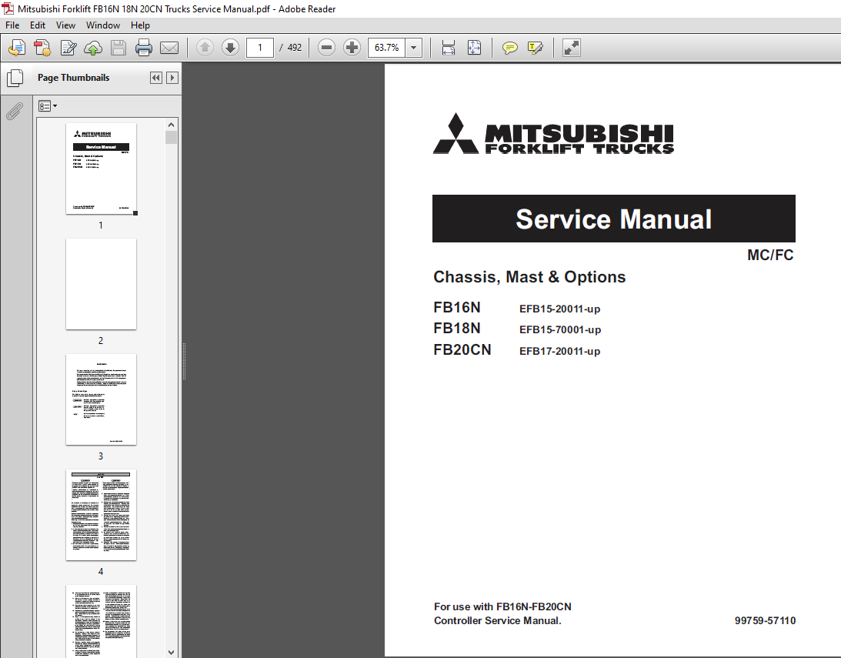Select page 3 thumbnail
Viewport: 841px width, 658px height.
click(101, 399)
